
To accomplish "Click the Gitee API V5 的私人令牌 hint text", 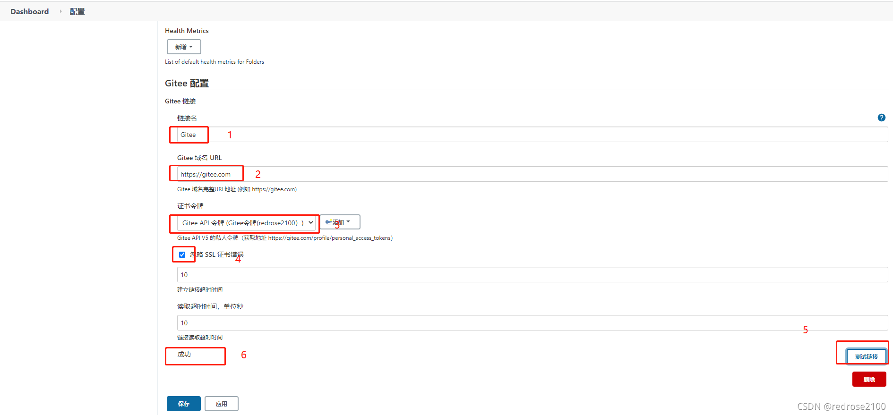I will pyautogui.click(x=285, y=238).
